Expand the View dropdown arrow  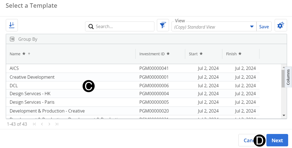252,27
